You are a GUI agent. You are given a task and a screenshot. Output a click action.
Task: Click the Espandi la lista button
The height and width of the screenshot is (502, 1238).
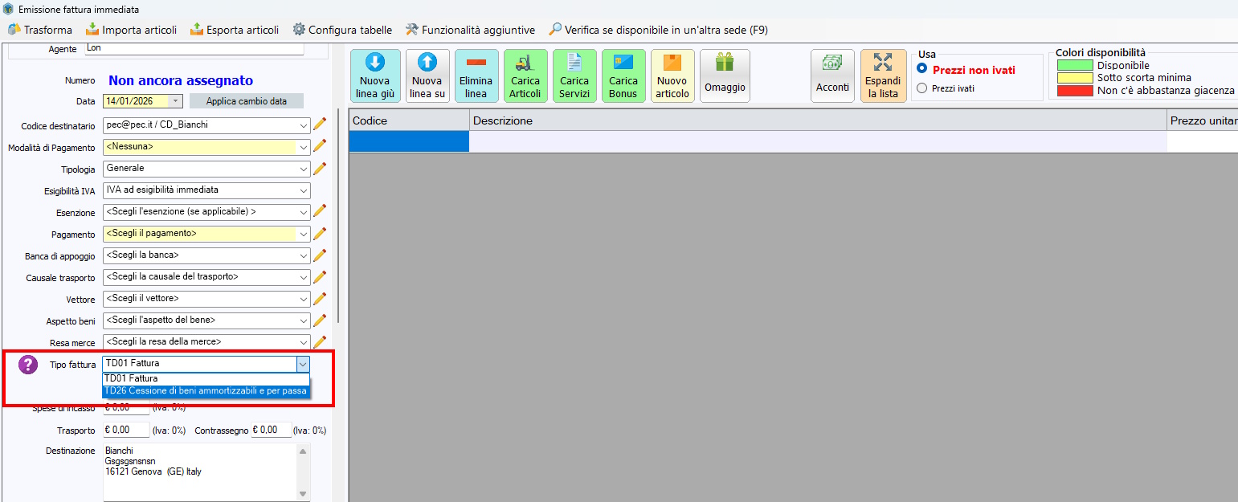[x=883, y=76]
